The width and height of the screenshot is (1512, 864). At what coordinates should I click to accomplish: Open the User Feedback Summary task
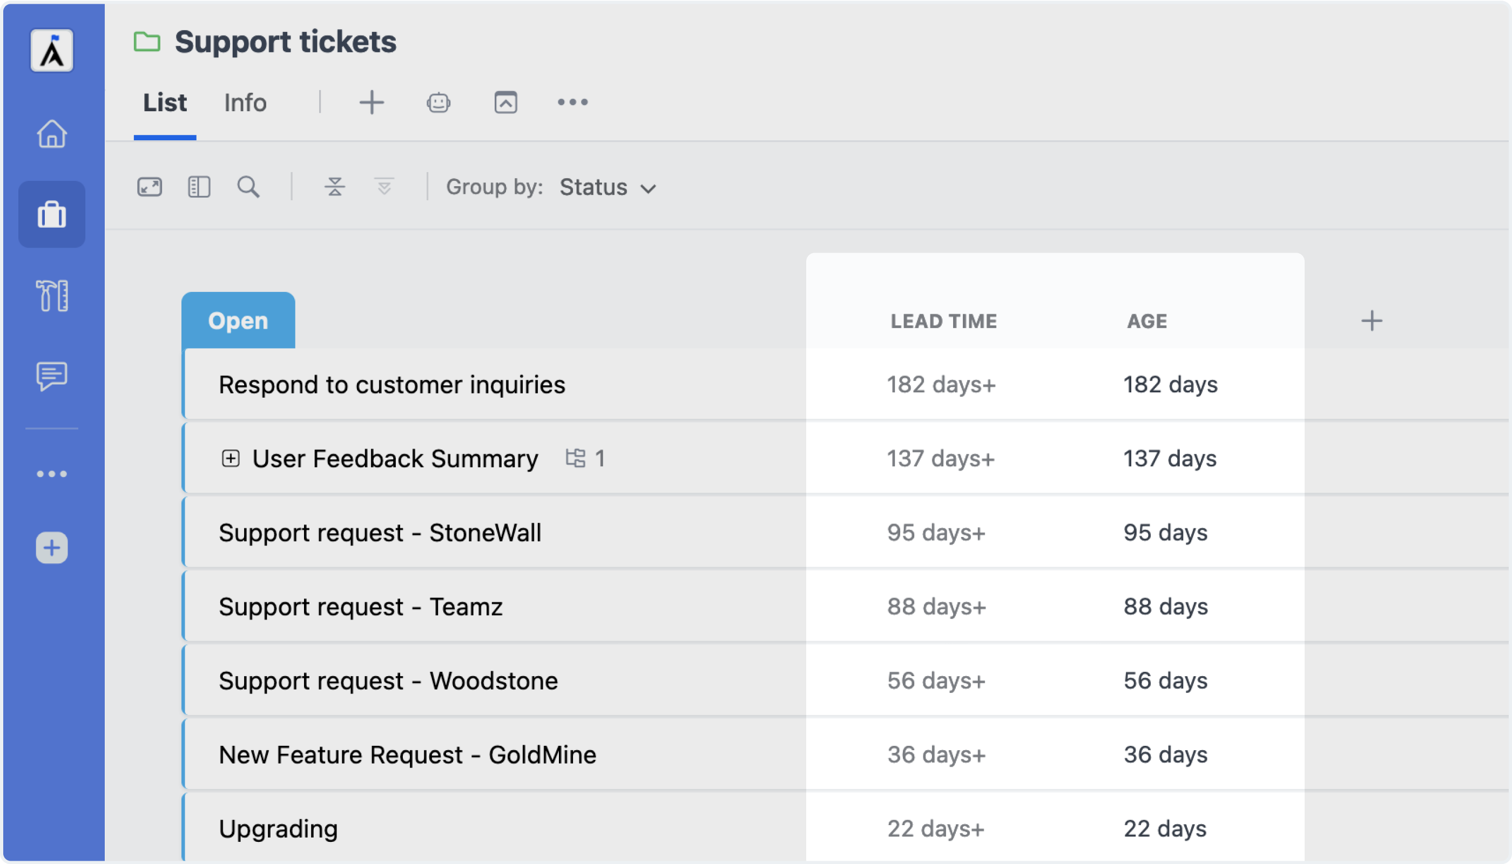[x=395, y=459]
